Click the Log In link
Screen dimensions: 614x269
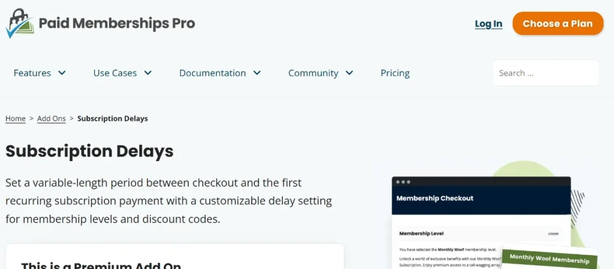488,24
